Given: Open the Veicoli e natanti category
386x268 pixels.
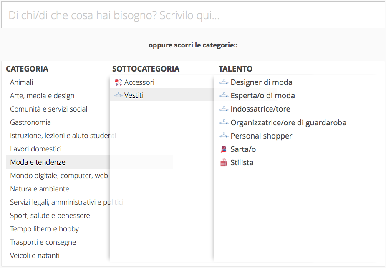Looking at the screenshot, I should (35, 256).
